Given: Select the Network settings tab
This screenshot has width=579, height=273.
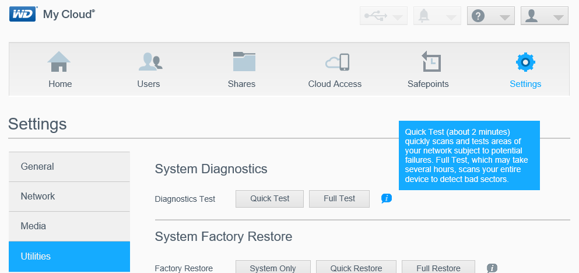Looking at the screenshot, I should click(x=69, y=197).
